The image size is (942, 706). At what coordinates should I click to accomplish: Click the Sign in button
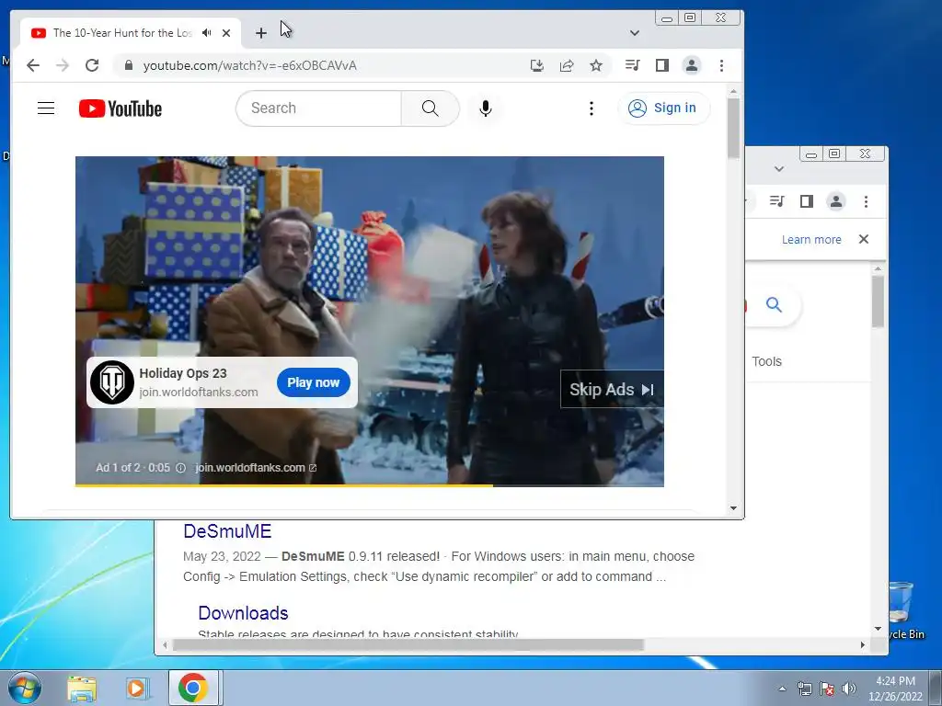(x=663, y=108)
